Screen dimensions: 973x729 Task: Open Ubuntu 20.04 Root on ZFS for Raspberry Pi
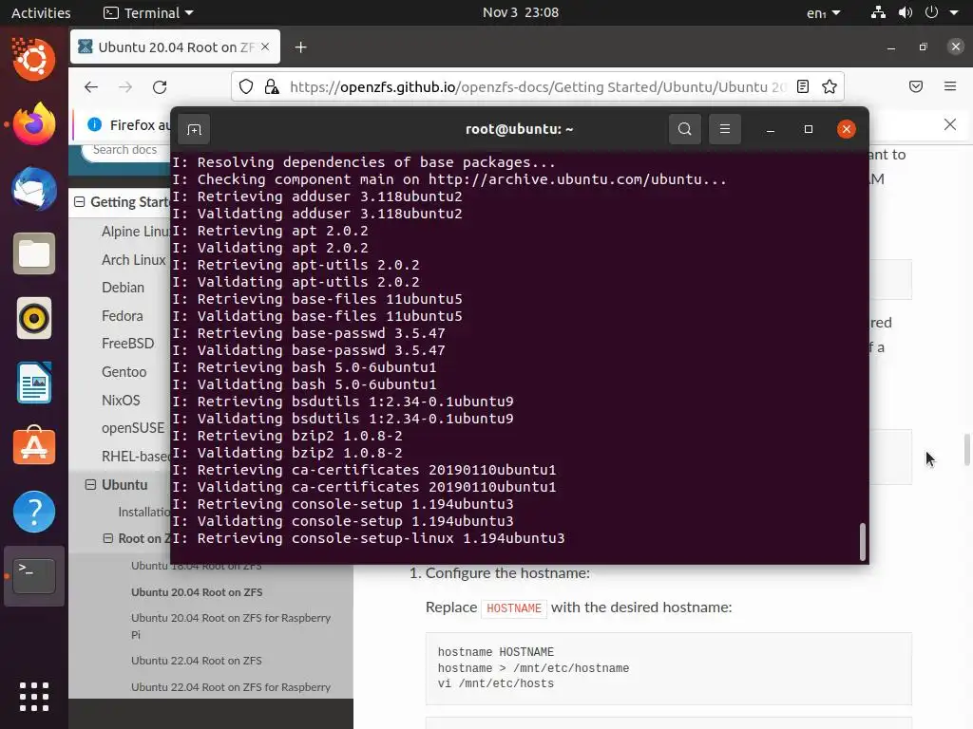(231, 626)
